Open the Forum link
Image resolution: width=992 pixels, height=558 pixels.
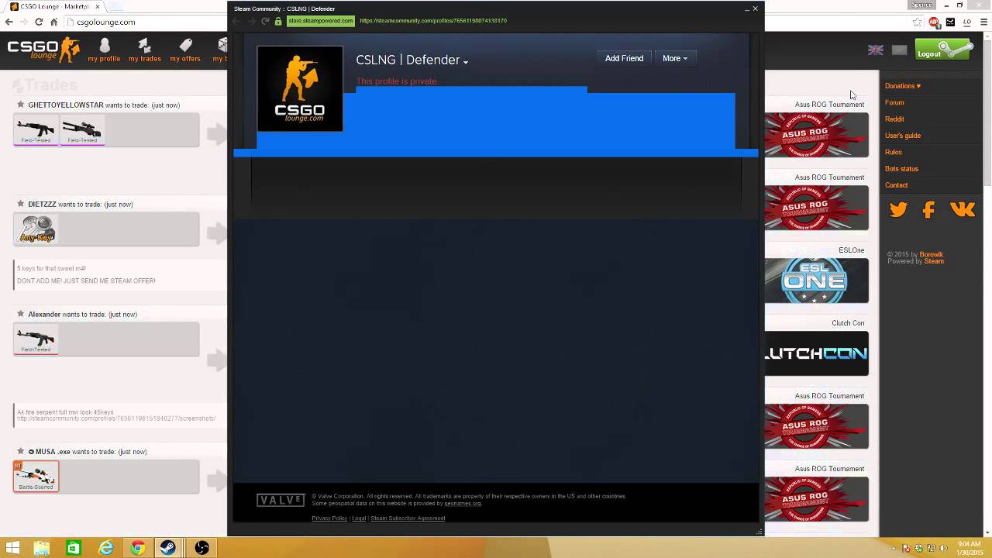coord(894,102)
